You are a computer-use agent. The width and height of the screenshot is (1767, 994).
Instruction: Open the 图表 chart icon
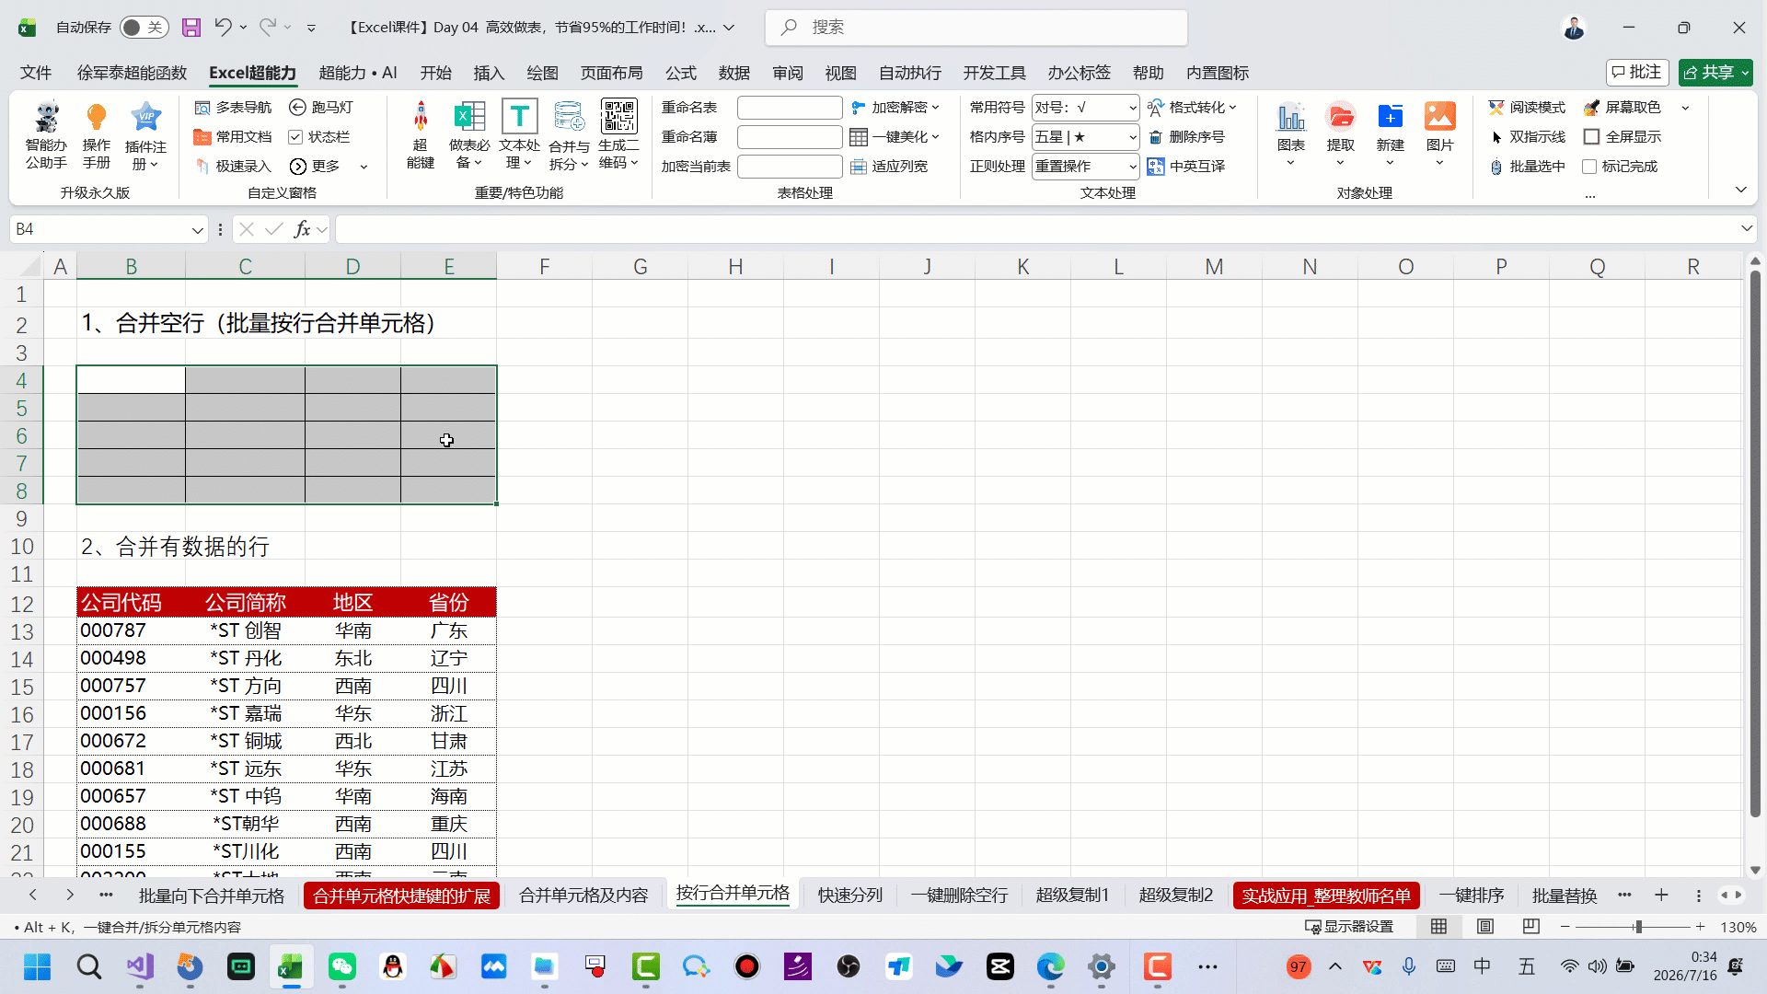(1290, 117)
